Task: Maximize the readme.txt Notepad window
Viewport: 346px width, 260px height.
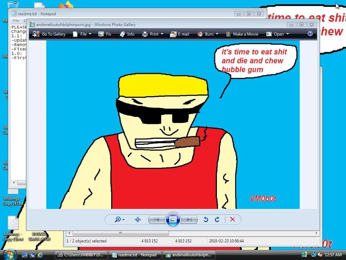Action: [249, 14]
